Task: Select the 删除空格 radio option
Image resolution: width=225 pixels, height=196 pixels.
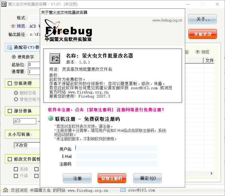Action: click(x=16, y=93)
